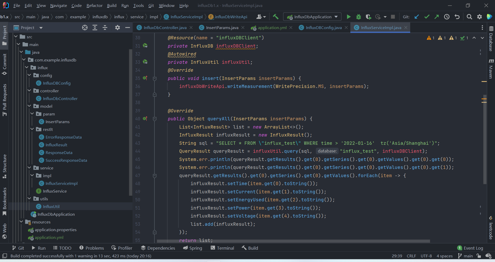
Task: Update project with Git pull arrow
Action: click(417, 17)
